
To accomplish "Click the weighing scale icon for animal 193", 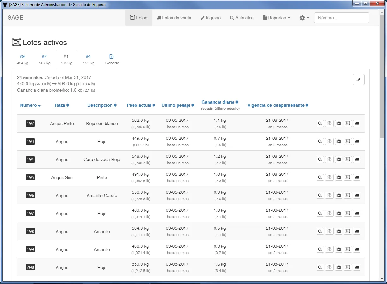I will (329, 141).
